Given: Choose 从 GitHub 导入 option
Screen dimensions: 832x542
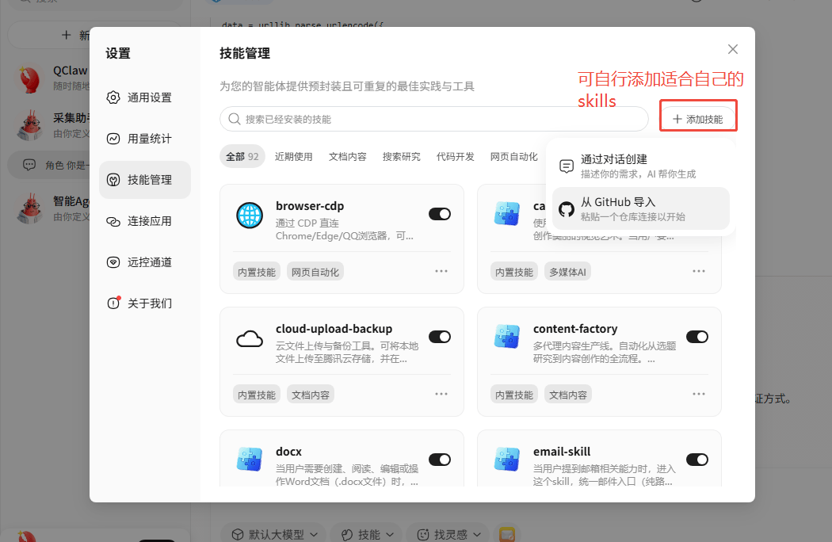Looking at the screenshot, I should pyautogui.click(x=640, y=208).
